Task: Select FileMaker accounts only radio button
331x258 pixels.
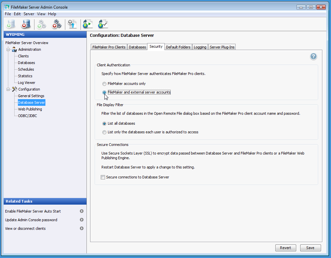Action: (104, 84)
